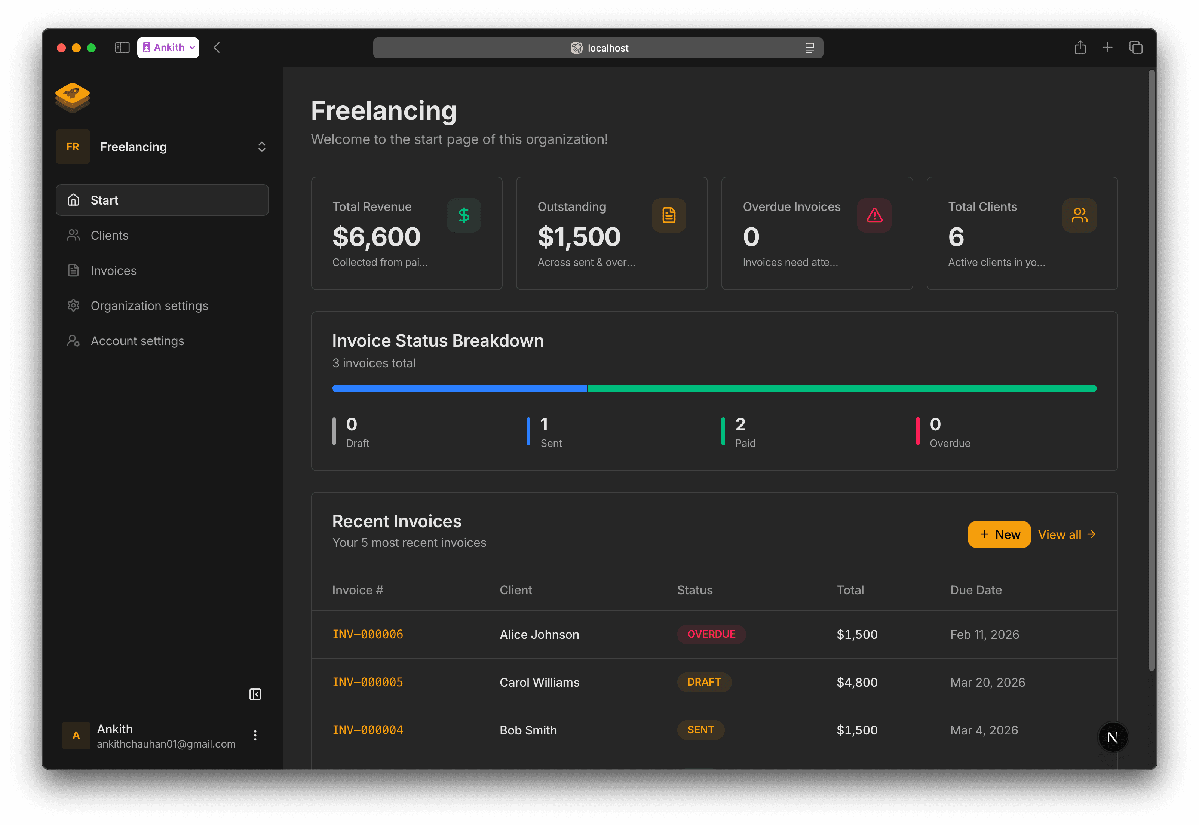Viewport: 1199px width, 825px height.
Task: Open the Invoices sidebar page
Action: pos(113,271)
